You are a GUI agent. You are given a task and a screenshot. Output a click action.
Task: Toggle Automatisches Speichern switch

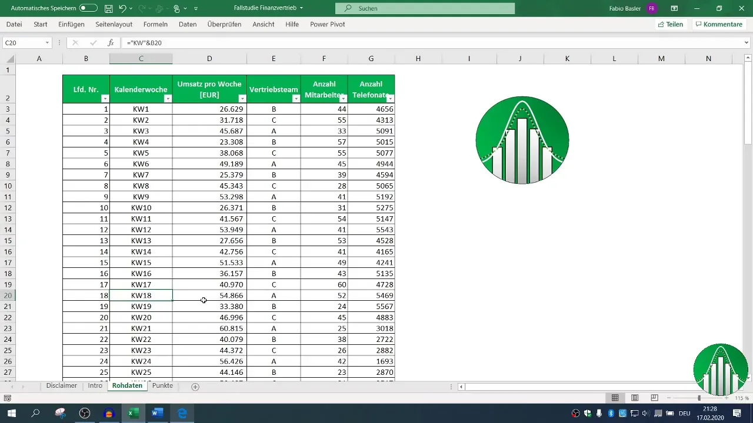(88, 9)
